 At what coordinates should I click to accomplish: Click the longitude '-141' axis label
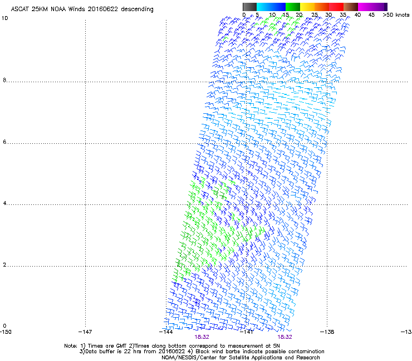(247, 332)
